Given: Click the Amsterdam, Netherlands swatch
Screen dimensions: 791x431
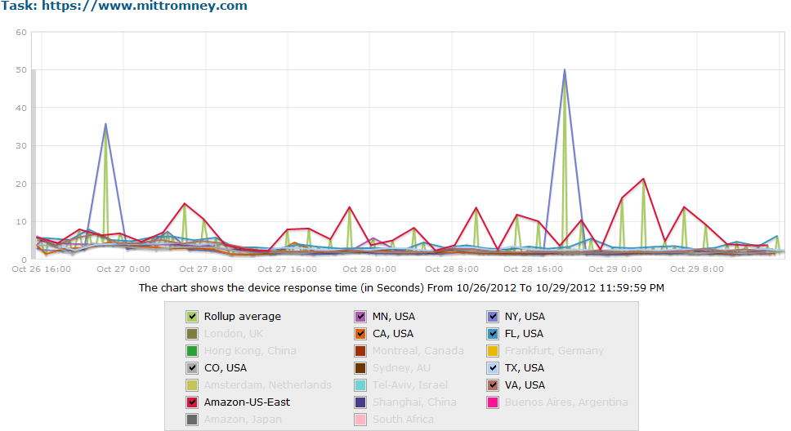Looking at the screenshot, I should [x=192, y=385].
